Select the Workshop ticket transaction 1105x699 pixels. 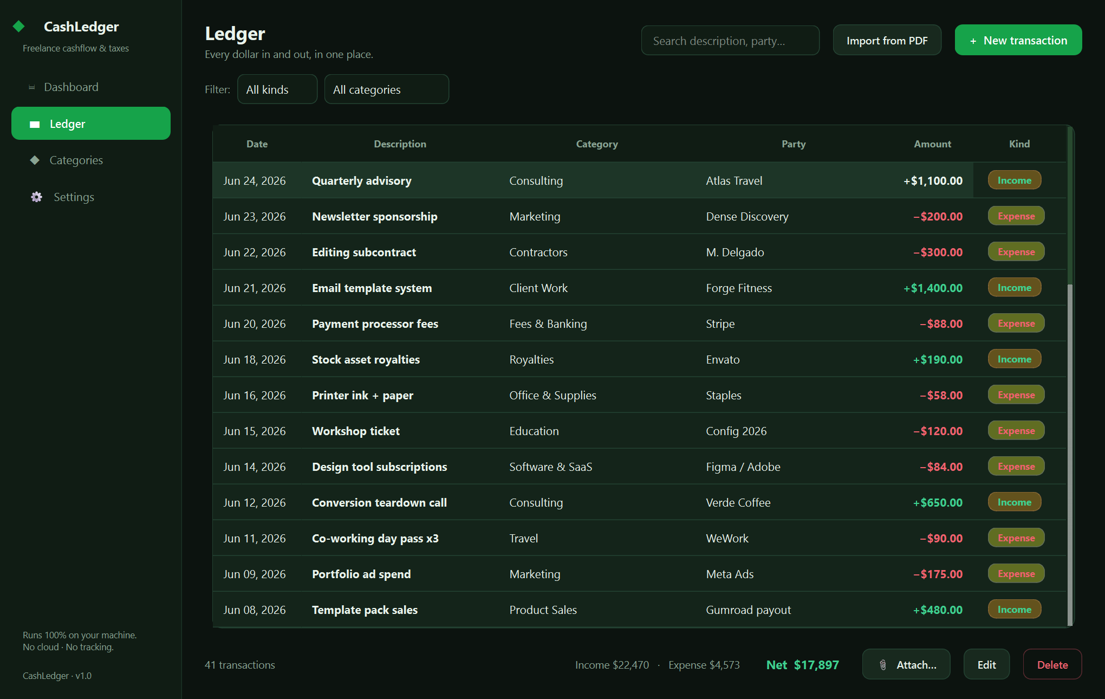639,431
